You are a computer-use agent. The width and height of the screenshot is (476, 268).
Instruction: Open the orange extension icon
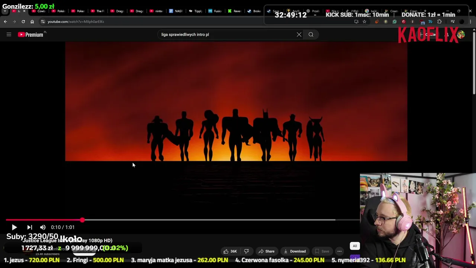377,22
